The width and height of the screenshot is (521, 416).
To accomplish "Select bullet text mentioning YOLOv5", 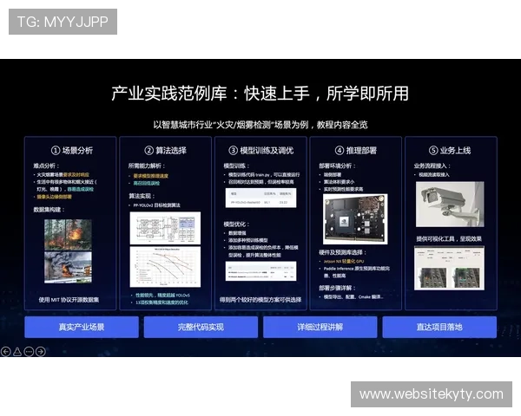I will pos(162,295).
